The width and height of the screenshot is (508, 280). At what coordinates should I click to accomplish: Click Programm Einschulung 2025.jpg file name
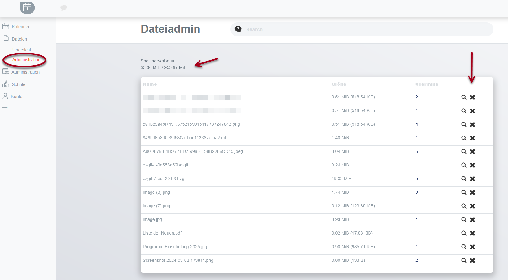click(175, 247)
